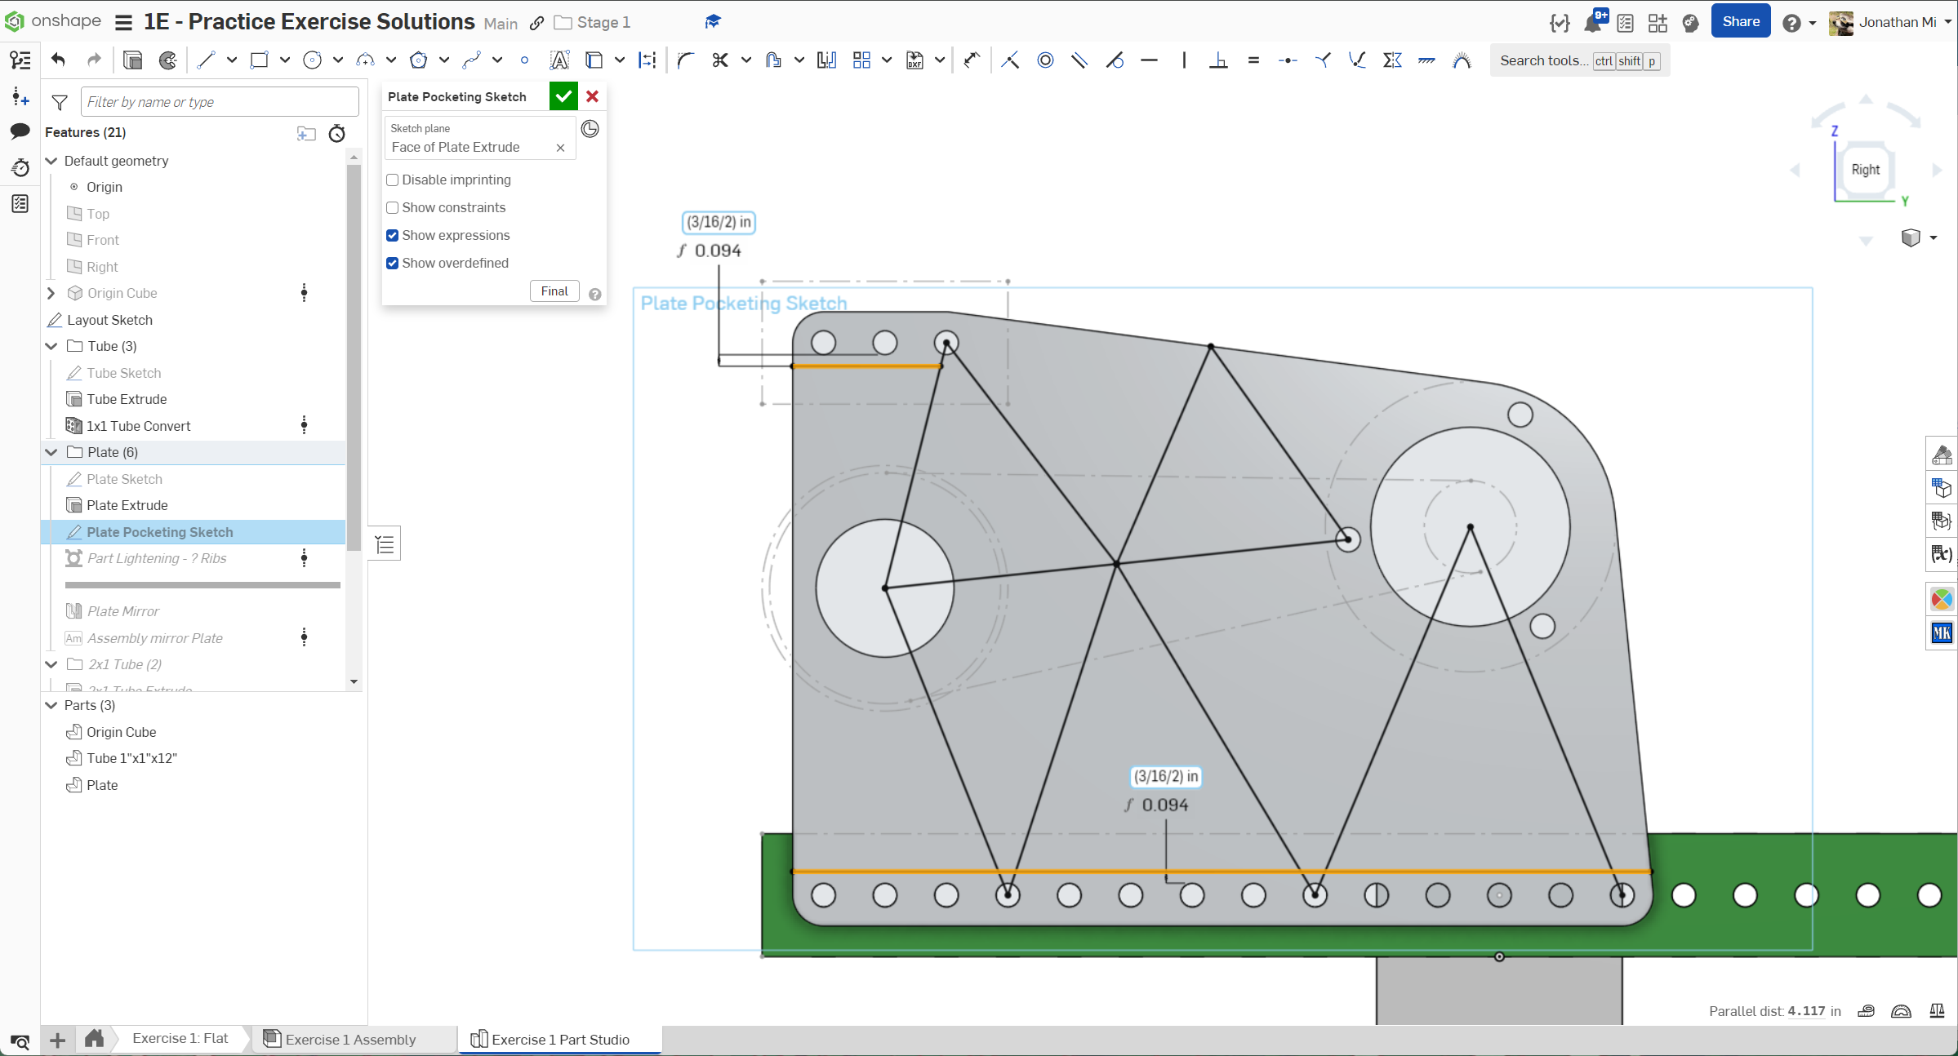This screenshot has height=1056, width=1958.
Task: Enable Disable imprinting checkbox
Action: [x=393, y=180]
